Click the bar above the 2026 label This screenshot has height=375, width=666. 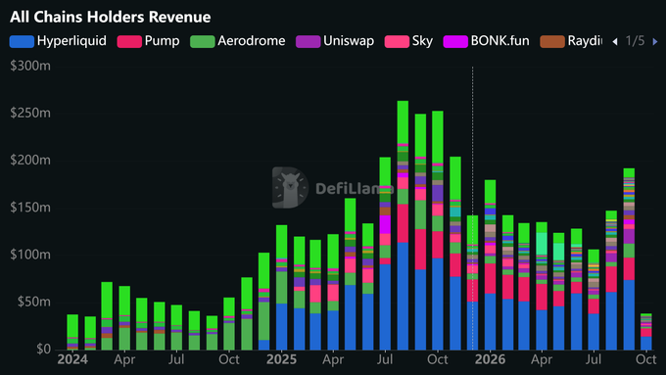point(490,265)
